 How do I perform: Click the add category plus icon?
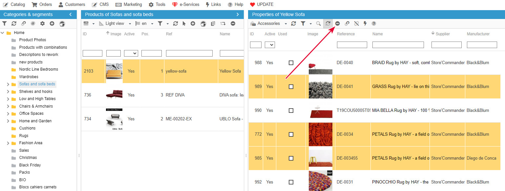tap(52, 24)
